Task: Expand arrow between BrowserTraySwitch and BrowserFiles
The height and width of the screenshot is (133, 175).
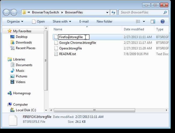Action: [62, 12]
